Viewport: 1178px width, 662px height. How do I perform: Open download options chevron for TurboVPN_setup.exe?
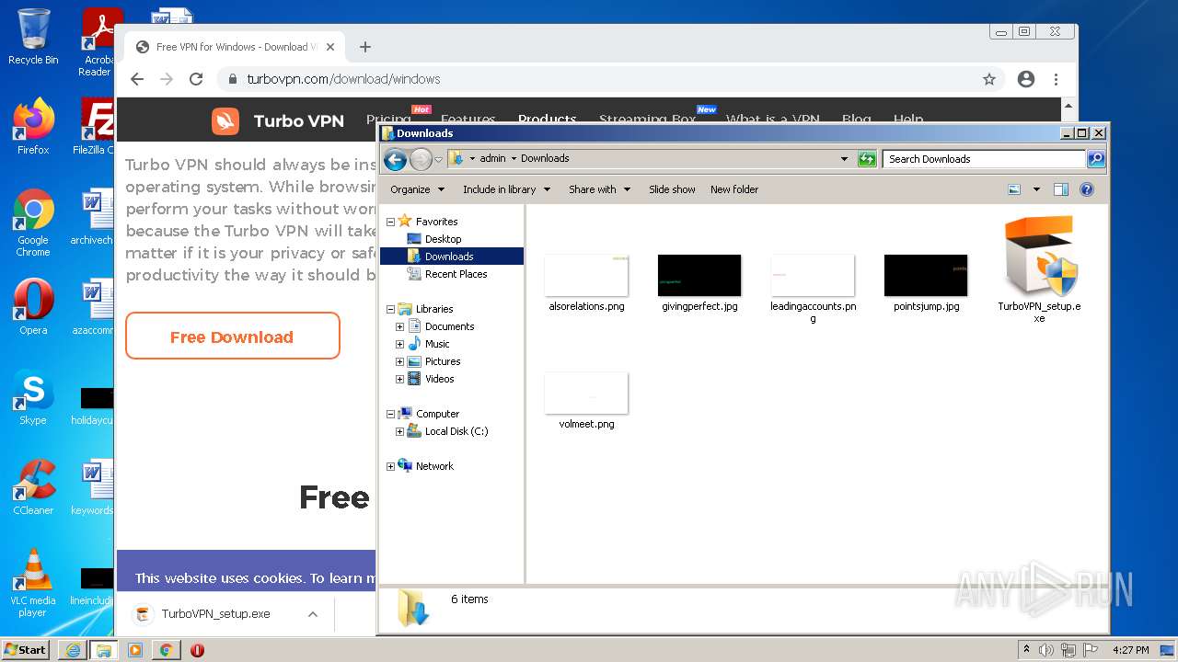(x=313, y=614)
